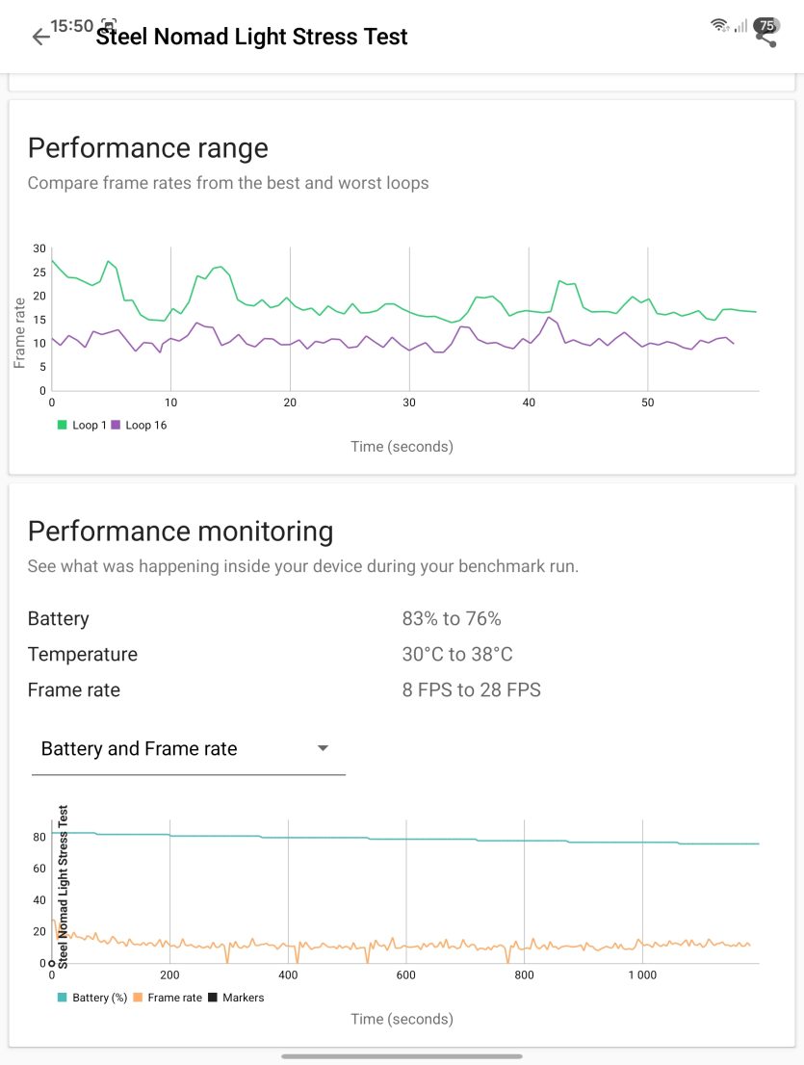
Task: Tap the screenshot icon beside the clock
Action: click(x=109, y=24)
